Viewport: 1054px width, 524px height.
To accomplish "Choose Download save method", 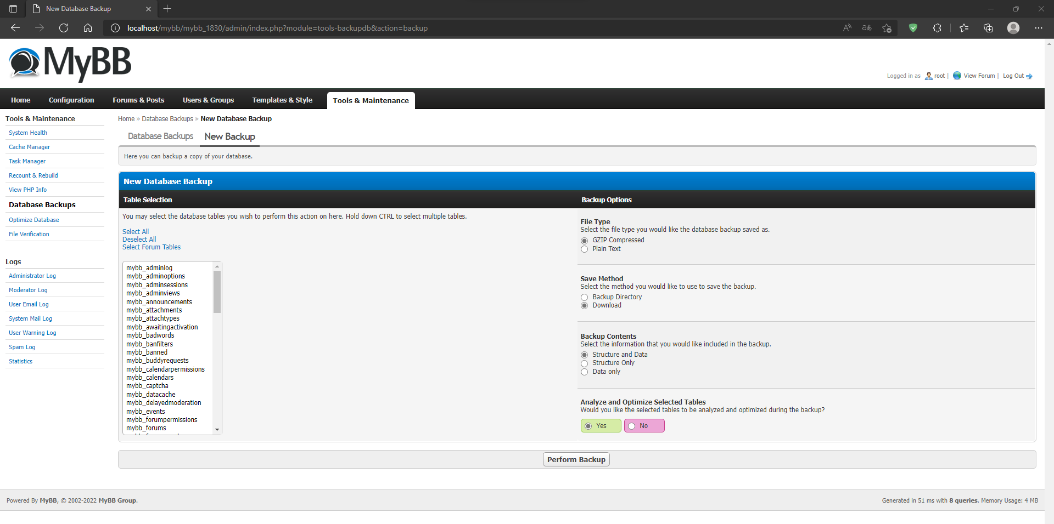I will 584,306.
